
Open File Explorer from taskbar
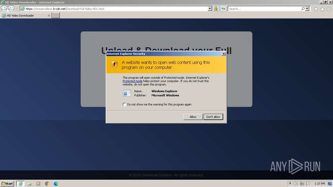(x=29, y=184)
